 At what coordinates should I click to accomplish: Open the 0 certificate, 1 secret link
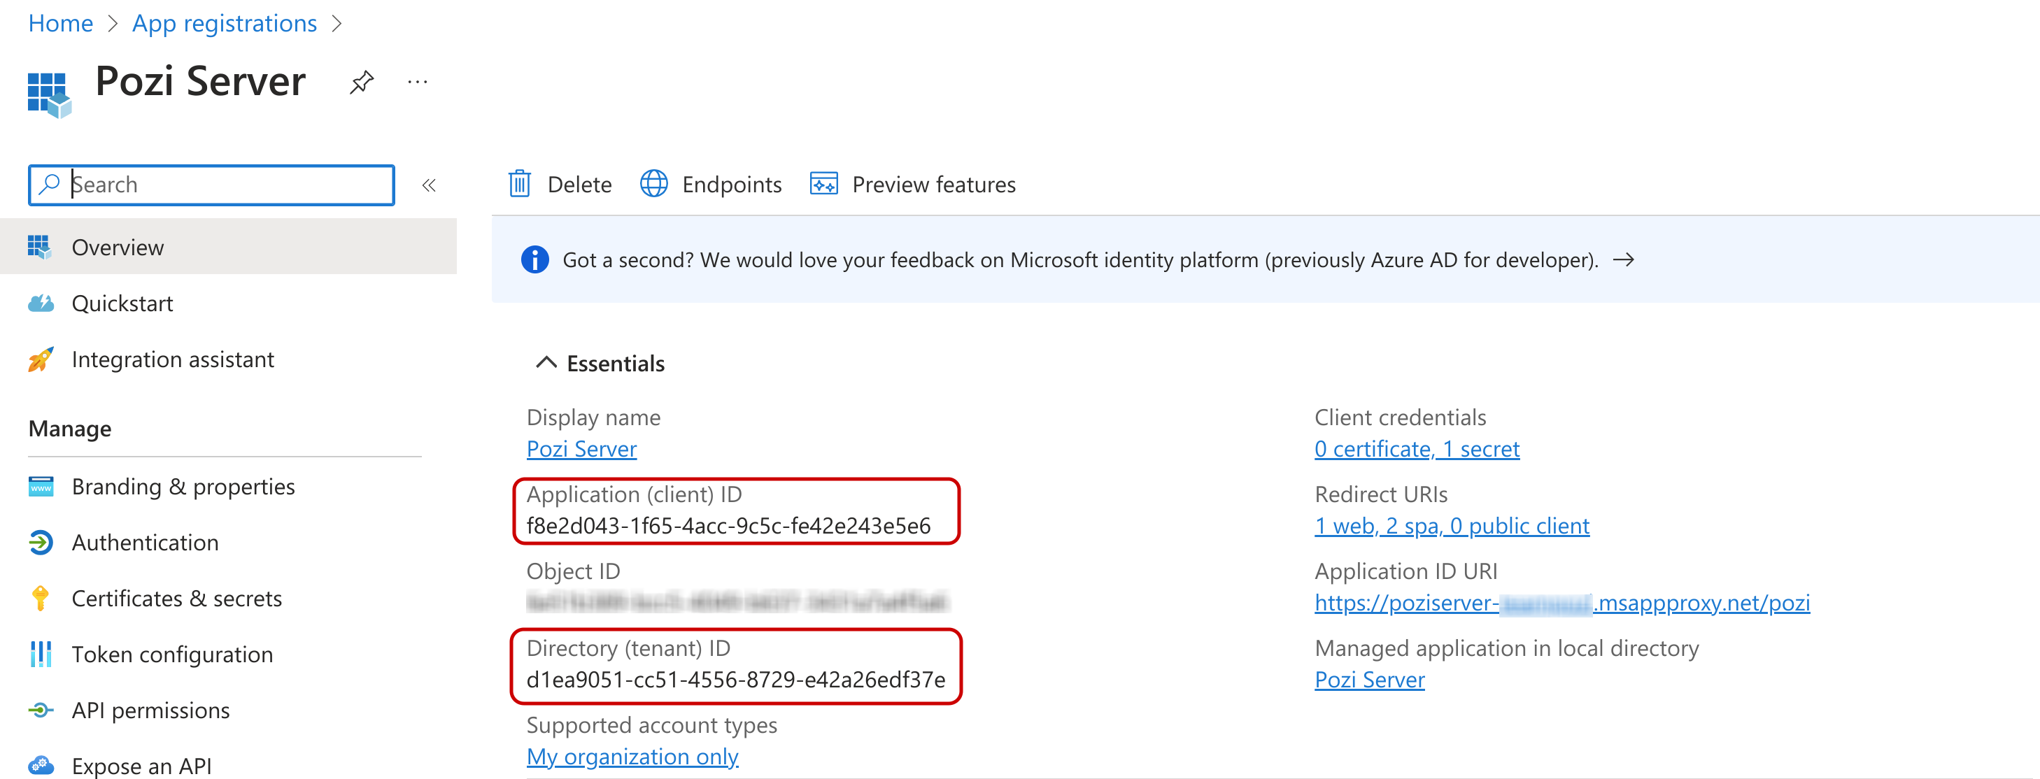[1416, 449]
